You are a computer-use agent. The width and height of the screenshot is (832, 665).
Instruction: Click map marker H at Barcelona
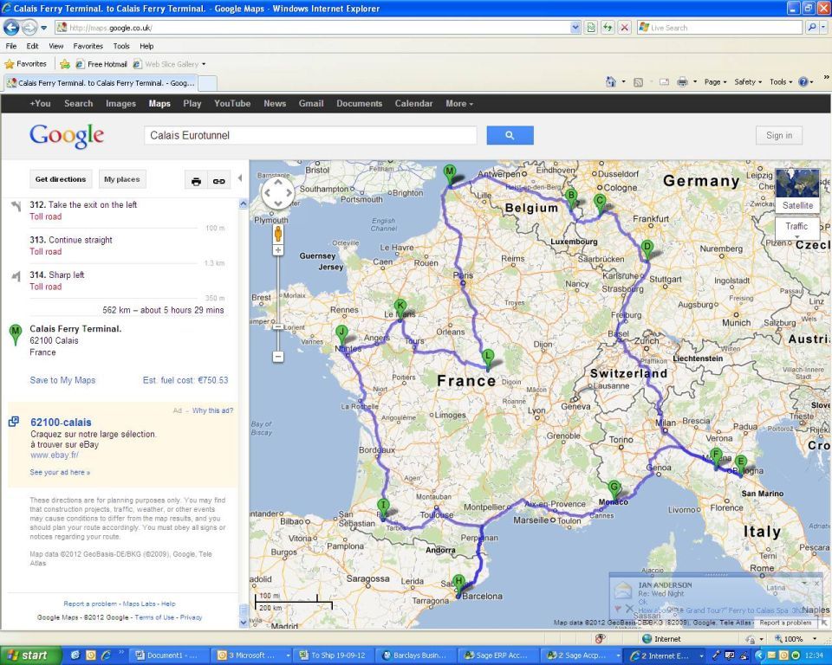[x=459, y=585]
